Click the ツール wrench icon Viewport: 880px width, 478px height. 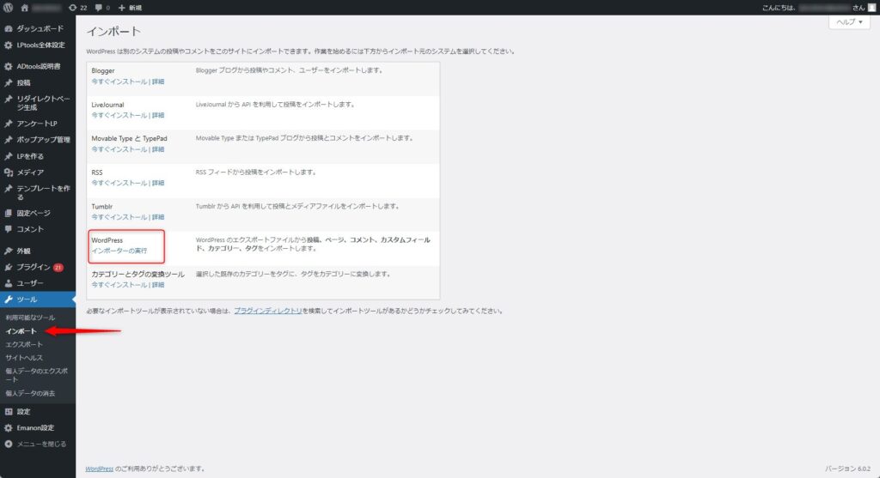point(8,300)
